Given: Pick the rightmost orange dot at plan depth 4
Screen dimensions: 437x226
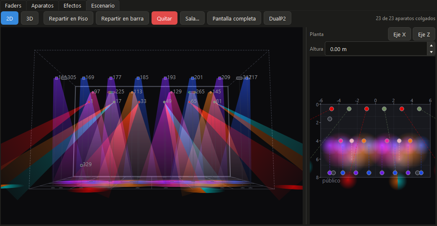Looking at the screenshot, I should (410, 141).
